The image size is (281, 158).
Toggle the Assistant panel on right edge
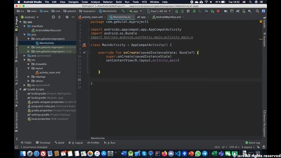pyautogui.click(x=264, y=40)
